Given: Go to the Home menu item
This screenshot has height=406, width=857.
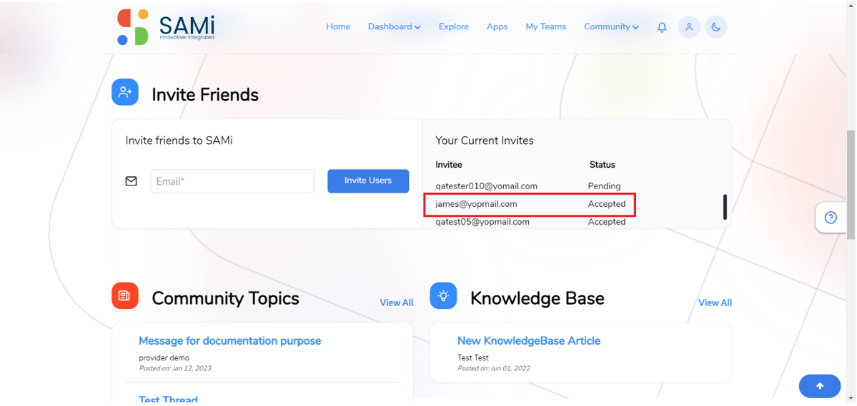Looking at the screenshot, I should coord(338,26).
